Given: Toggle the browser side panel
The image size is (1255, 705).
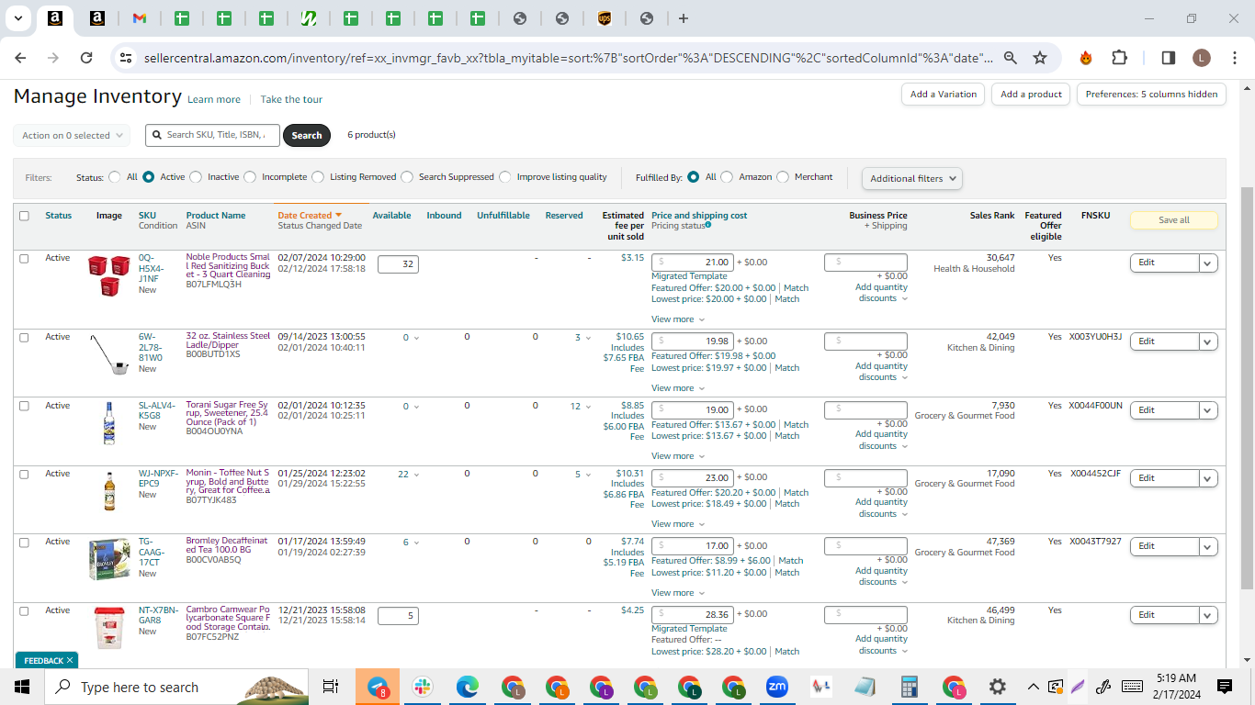Looking at the screenshot, I should 1169,58.
